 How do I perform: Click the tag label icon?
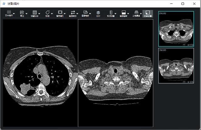(x=47, y=12)
